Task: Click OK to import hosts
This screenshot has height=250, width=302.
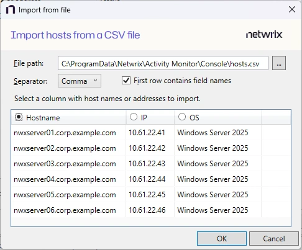Action: tap(222, 239)
